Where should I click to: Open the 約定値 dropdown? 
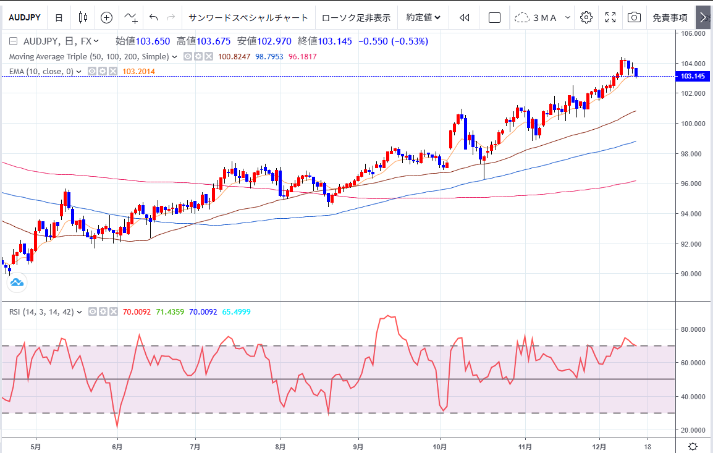point(422,17)
